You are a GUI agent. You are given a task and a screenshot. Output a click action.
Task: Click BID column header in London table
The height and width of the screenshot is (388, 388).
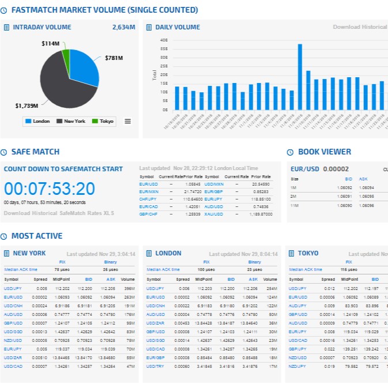(231, 279)
